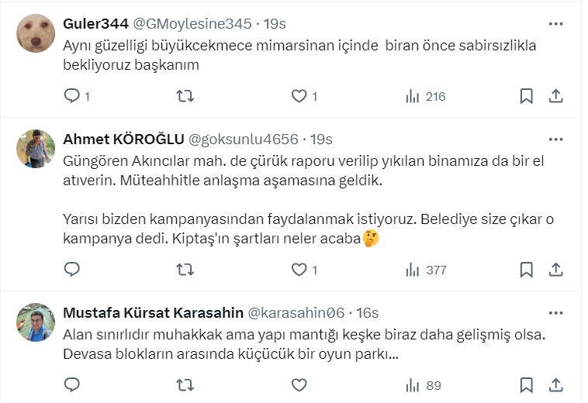The width and height of the screenshot is (588, 403).
Task: View analytics of Ahmet KÖROĞLU's tweet (377)
Action: 426,270
